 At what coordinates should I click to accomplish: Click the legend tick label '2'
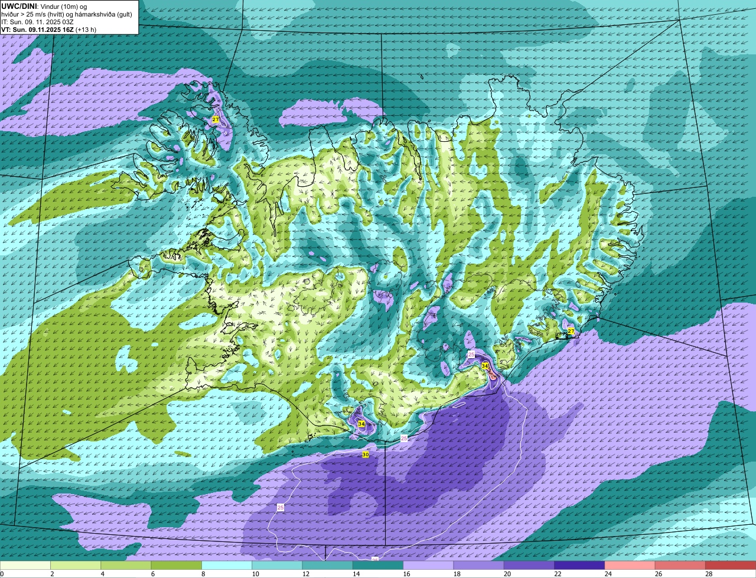point(52,574)
